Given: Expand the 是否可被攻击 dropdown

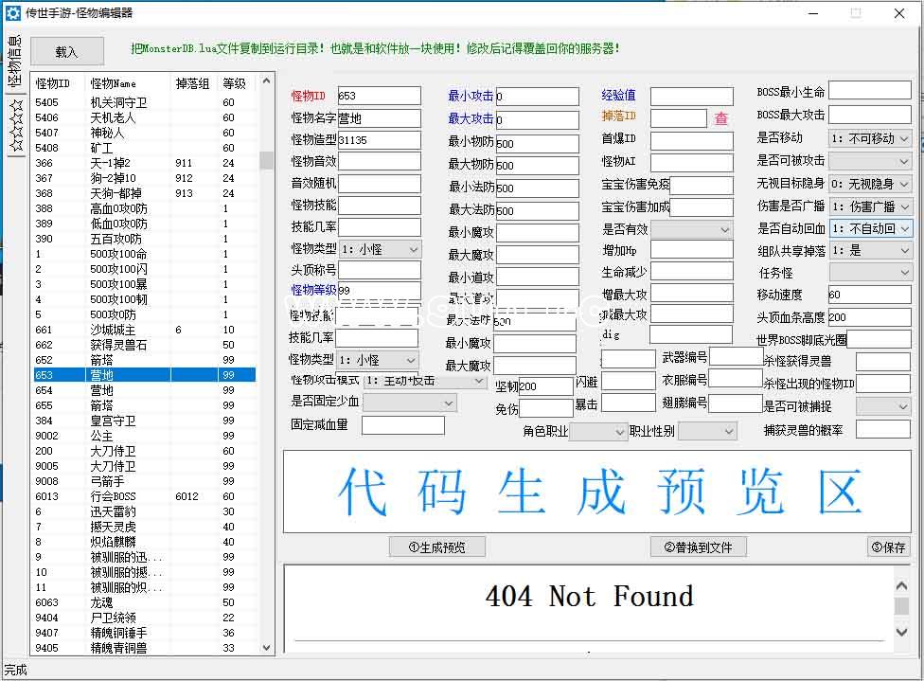Looking at the screenshot, I should pyautogui.click(x=870, y=161).
